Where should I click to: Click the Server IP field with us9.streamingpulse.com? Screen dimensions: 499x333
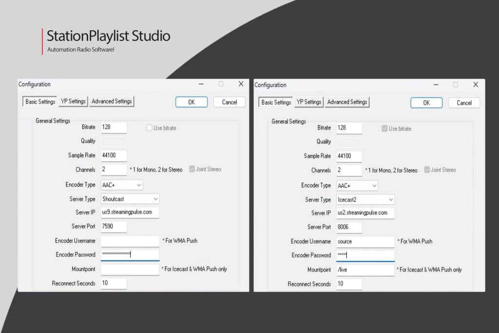130,213
